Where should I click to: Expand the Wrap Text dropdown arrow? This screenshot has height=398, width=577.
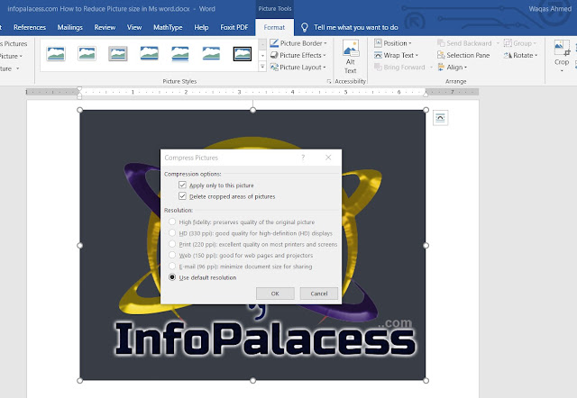click(x=417, y=56)
